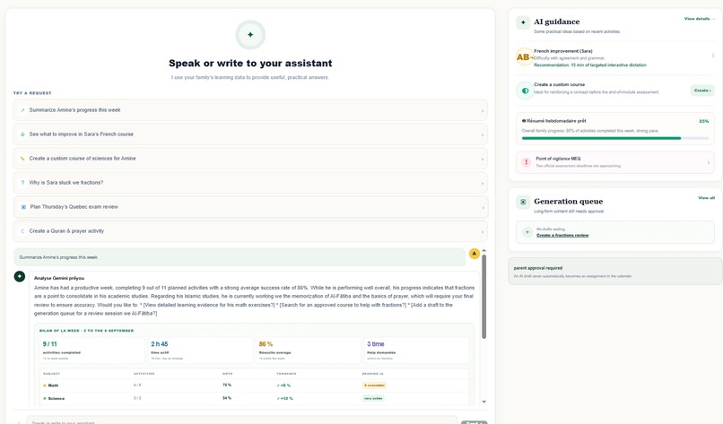Screen dimensions: 723x424
Task: Click the Recommendation targeted interactive dictation text
Action: (x=589, y=65)
